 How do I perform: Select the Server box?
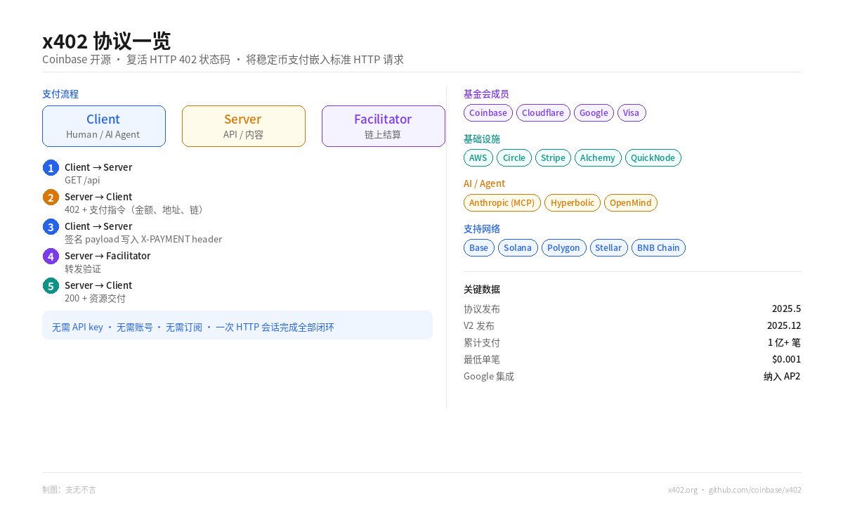[x=243, y=126]
